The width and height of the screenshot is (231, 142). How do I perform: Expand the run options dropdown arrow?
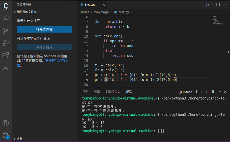pyautogui.click(x=212, y=5)
